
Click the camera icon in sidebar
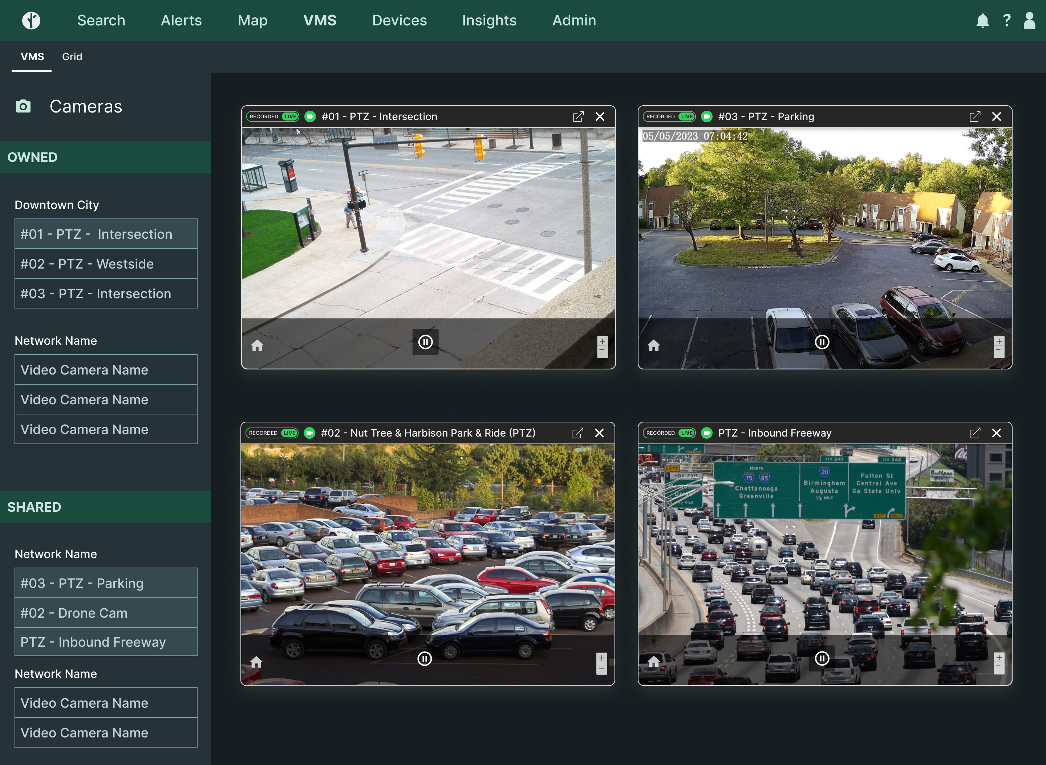pyautogui.click(x=24, y=106)
